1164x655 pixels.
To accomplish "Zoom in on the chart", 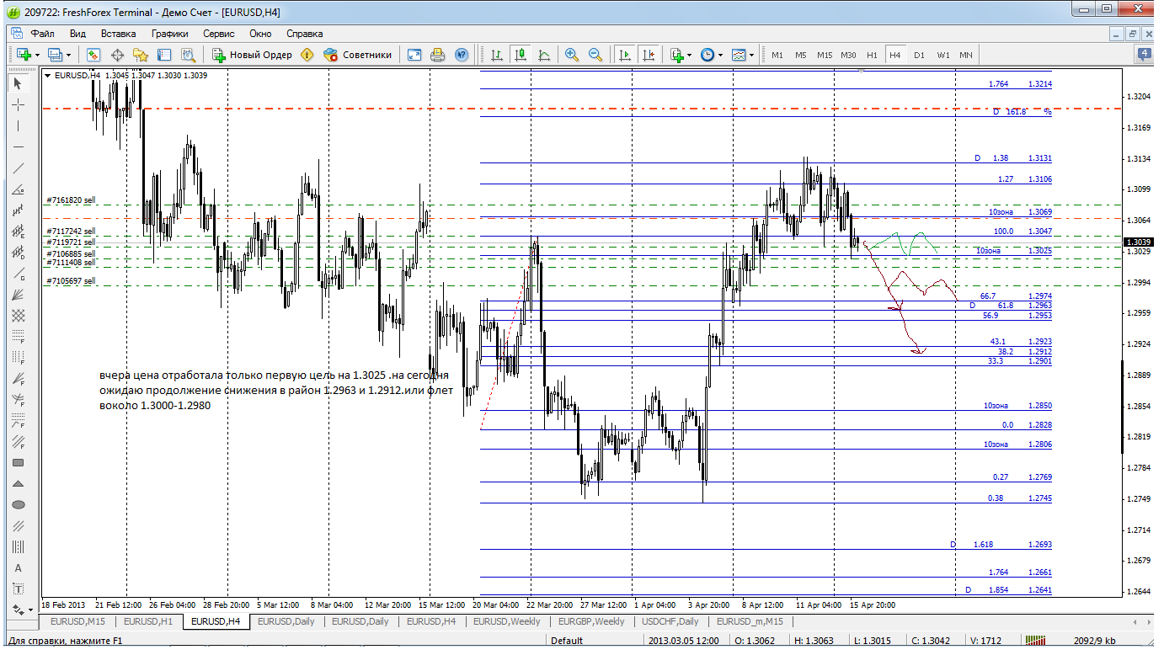I will click(572, 55).
